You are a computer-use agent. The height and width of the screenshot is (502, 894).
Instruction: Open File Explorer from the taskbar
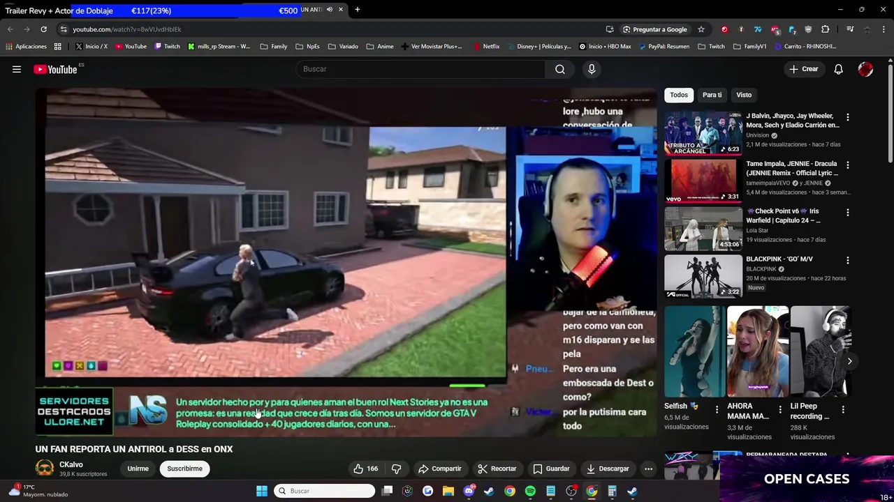click(x=448, y=491)
